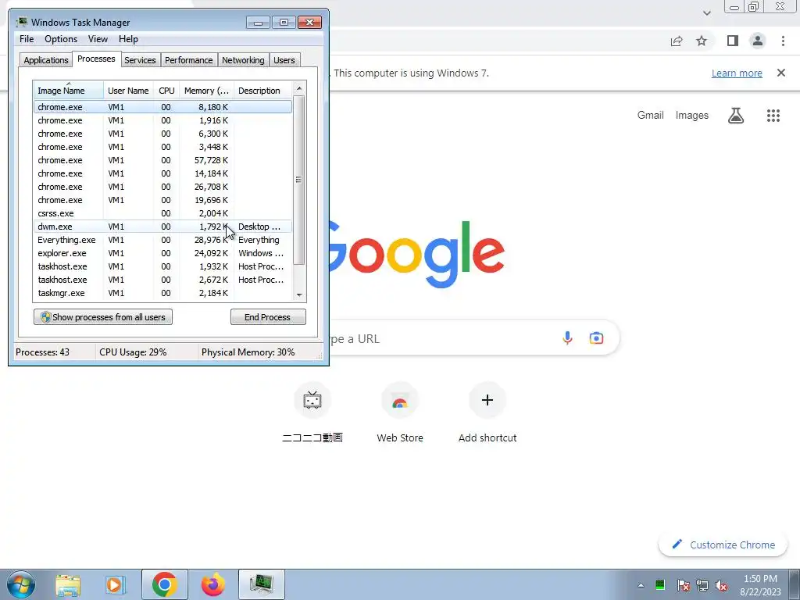
Task: Open the ニコニコ動画 shortcut
Action: (x=312, y=413)
